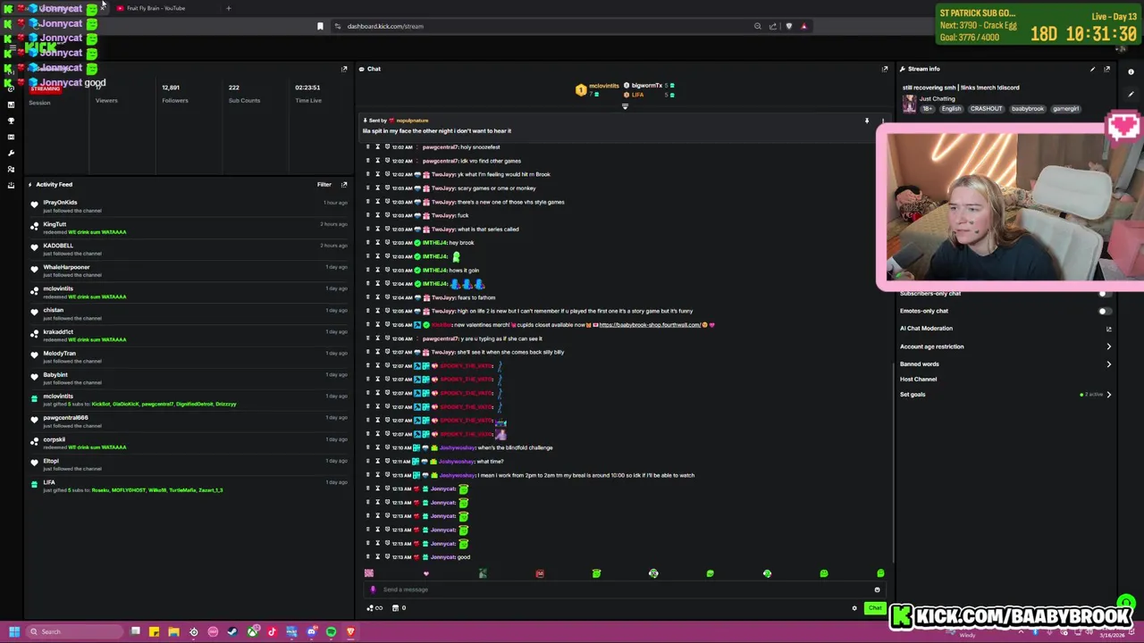Click the Just Chatting category label
Viewport: 1144px width, 643px height.
point(937,98)
